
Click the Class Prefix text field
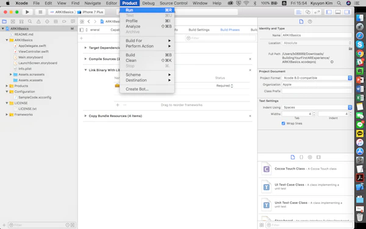click(x=317, y=91)
